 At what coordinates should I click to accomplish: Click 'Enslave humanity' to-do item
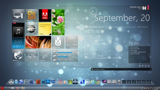coord(134,54)
